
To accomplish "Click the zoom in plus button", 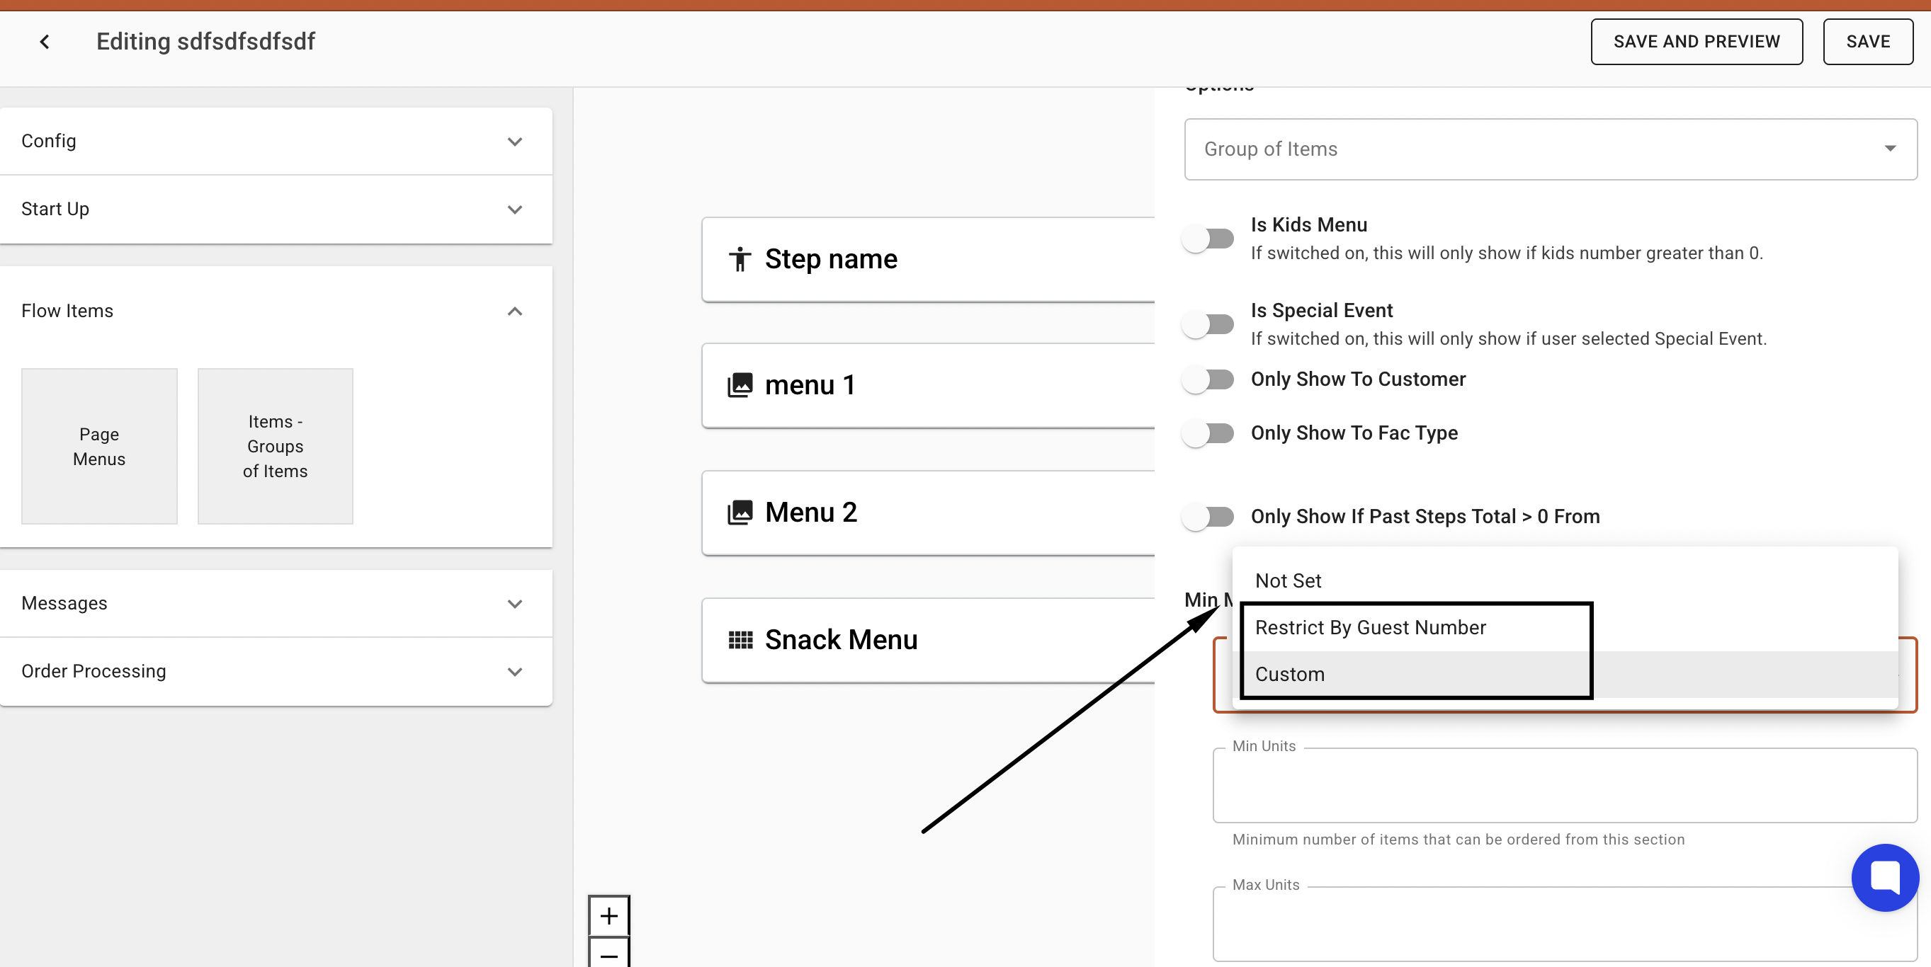I will pyautogui.click(x=608, y=915).
